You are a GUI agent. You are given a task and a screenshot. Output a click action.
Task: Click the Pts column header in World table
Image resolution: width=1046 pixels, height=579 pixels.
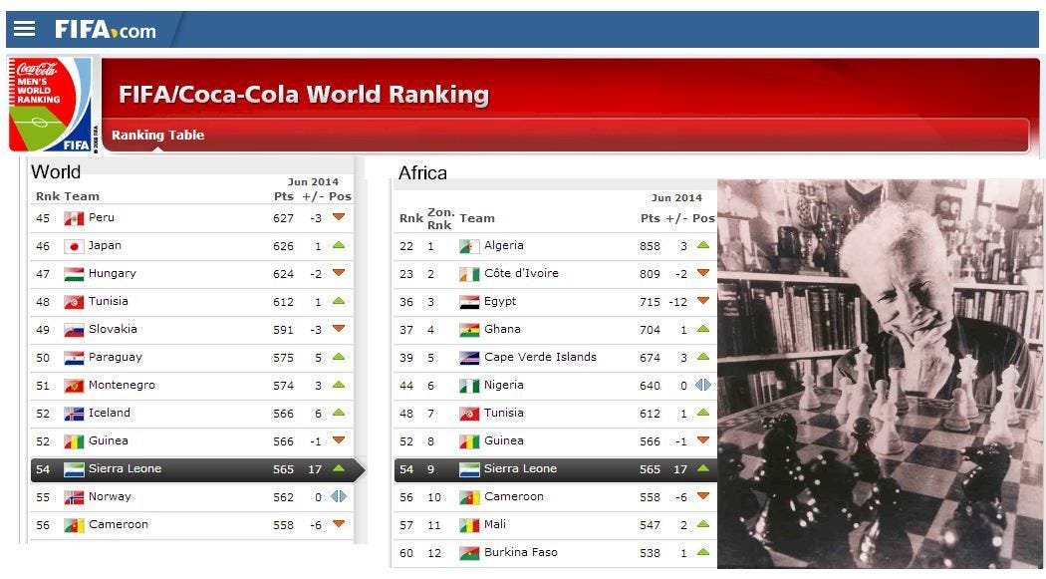click(x=284, y=196)
